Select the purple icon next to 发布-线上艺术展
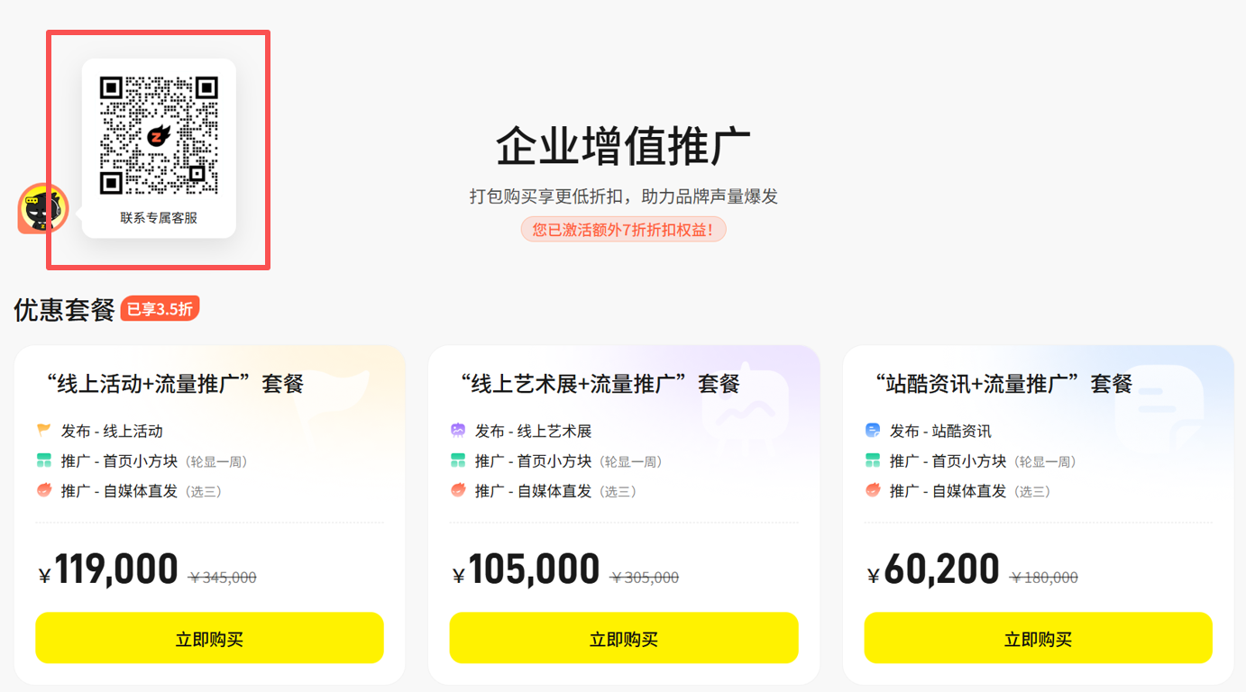Screen dimensions: 1246x692 click(457, 431)
